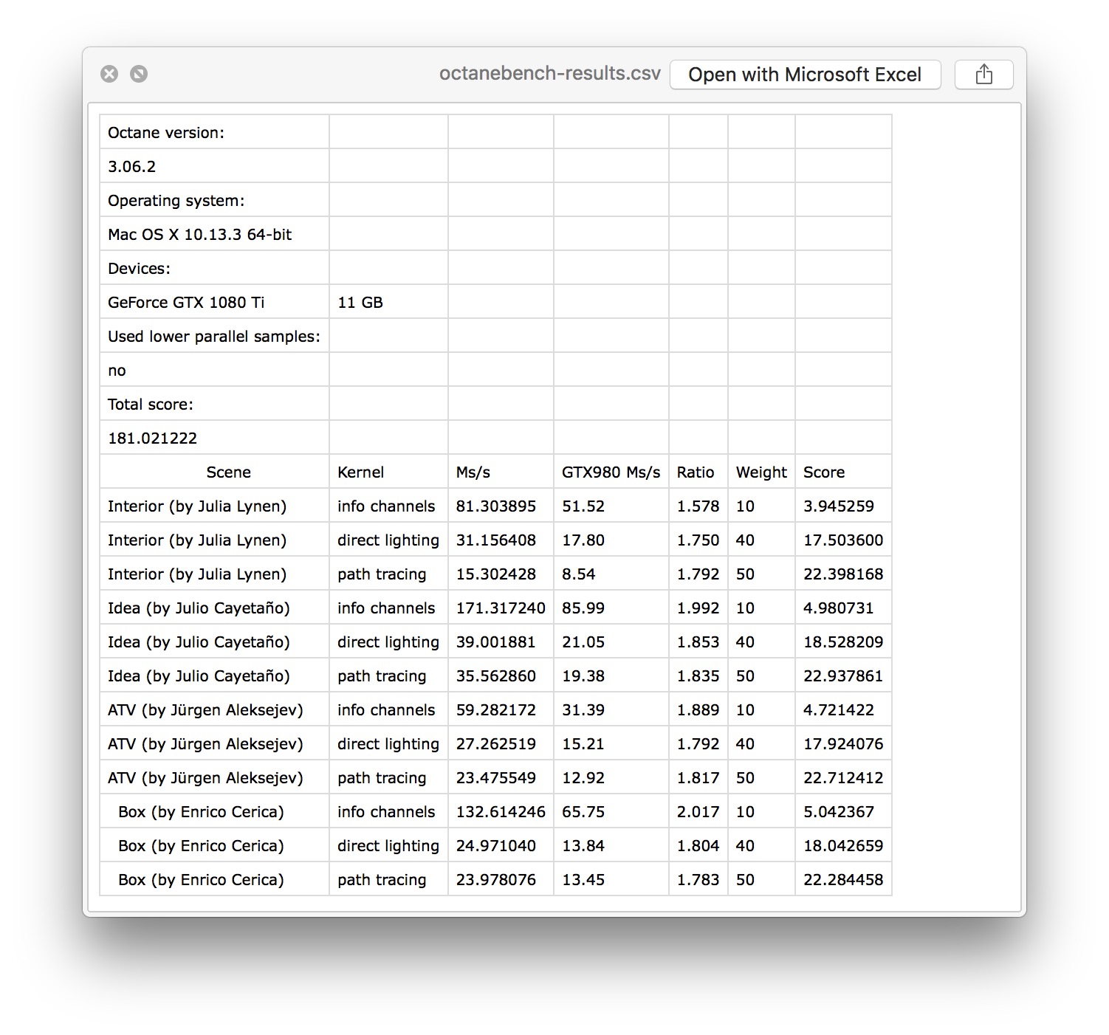Click the Share icon button
Image resolution: width=1109 pixels, height=1035 pixels.
(x=983, y=75)
